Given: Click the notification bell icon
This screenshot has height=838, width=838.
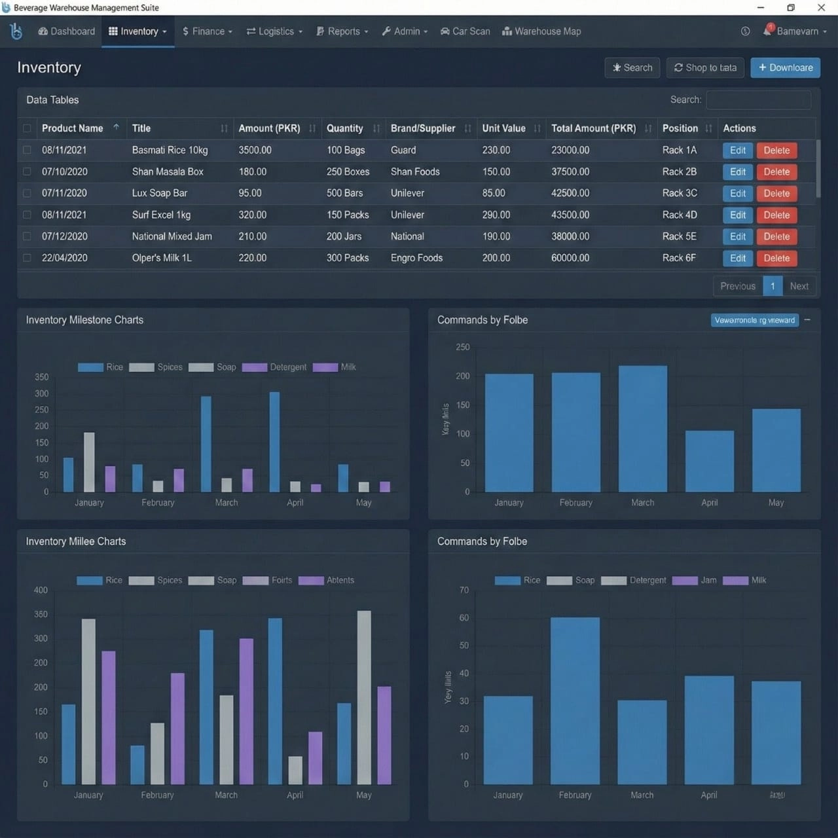Looking at the screenshot, I should pos(768,31).
